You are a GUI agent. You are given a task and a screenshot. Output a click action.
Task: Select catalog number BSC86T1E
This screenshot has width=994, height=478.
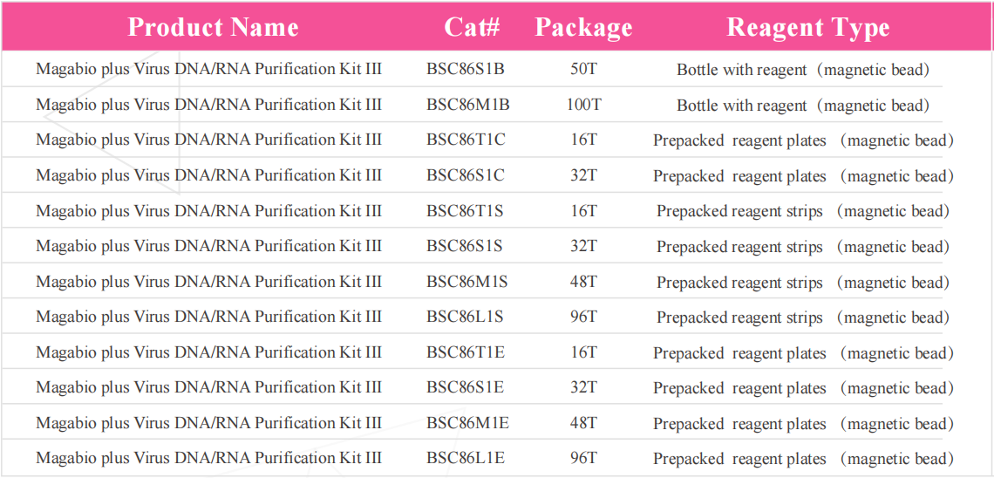466,352
